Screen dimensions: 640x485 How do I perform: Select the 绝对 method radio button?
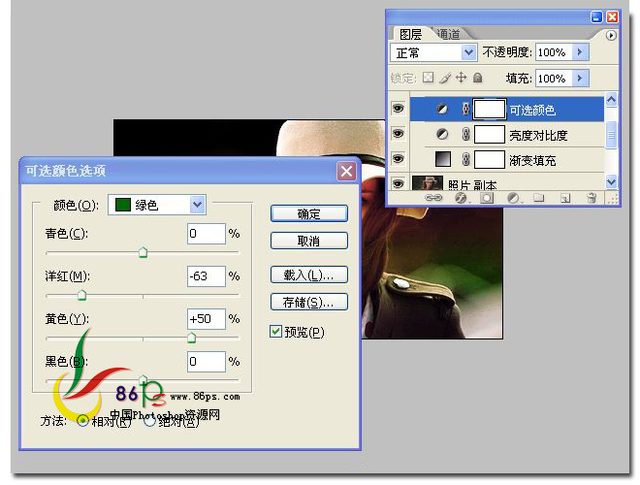pos(149,421)
